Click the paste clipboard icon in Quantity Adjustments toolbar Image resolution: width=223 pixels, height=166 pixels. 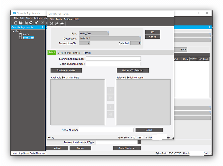(26, 23)
